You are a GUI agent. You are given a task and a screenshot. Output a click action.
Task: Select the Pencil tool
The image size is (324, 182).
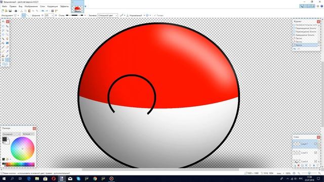(3, 51)
